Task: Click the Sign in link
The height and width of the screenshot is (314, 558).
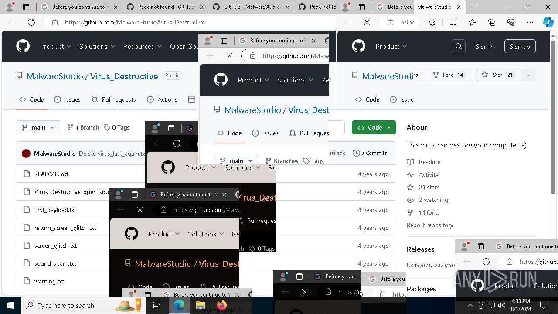Action: pos(485,47)
